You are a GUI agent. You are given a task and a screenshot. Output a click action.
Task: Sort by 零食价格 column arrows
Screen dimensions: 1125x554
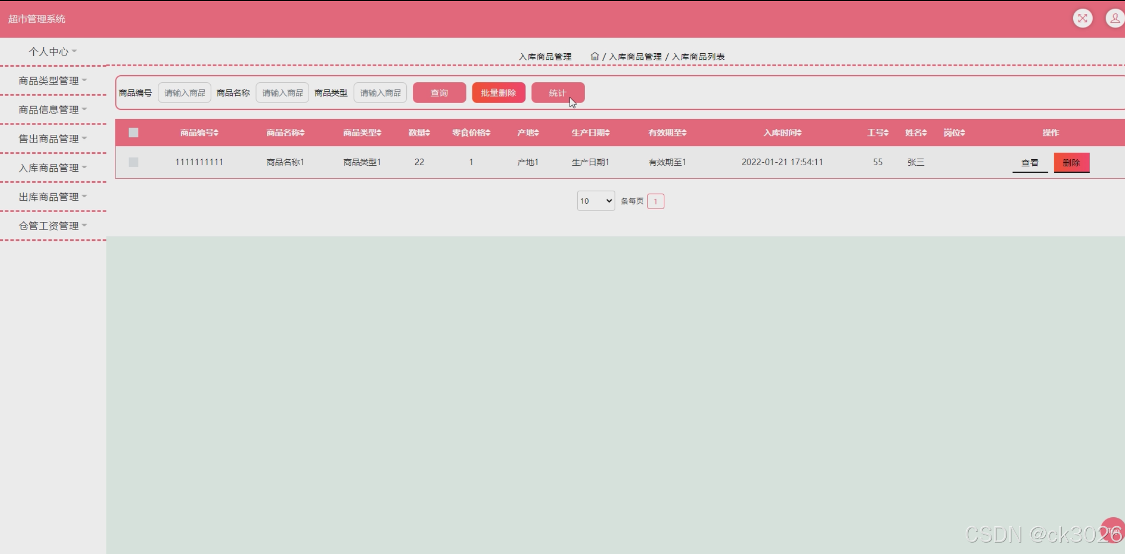(488, 133)
